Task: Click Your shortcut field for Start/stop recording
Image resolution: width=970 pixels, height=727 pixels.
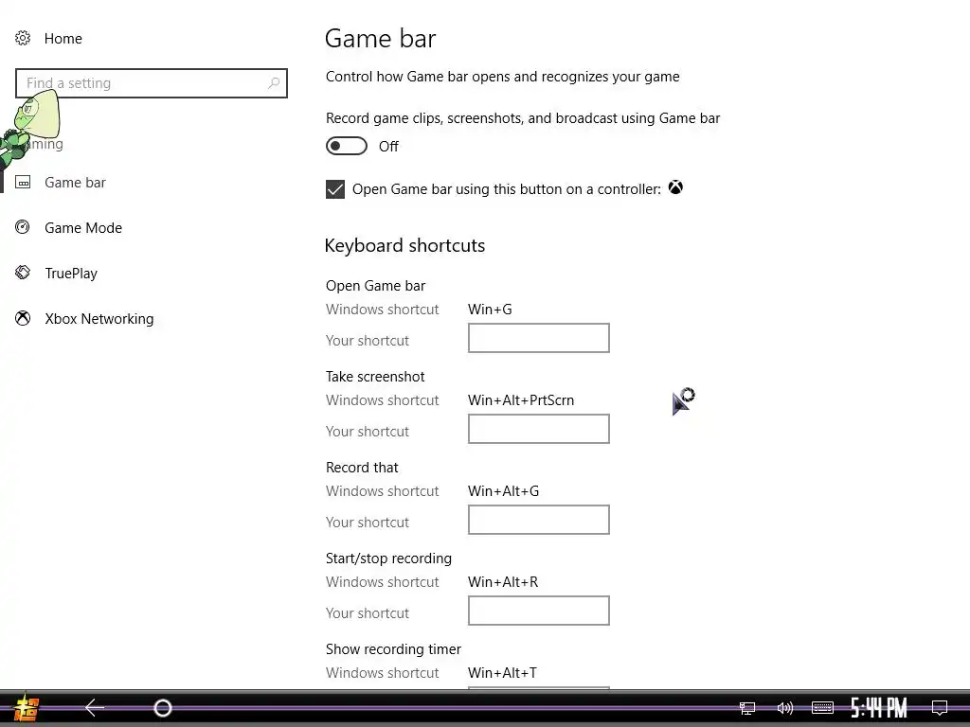Action: click(539, 611)
